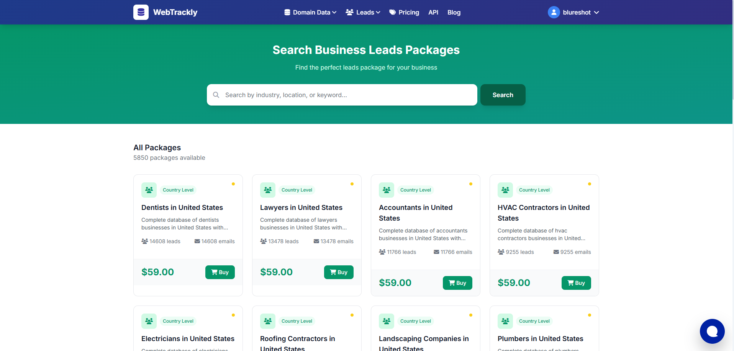Click the group icon on Electricians card
This screenshot has width=734, height=351.
point(149,321)
